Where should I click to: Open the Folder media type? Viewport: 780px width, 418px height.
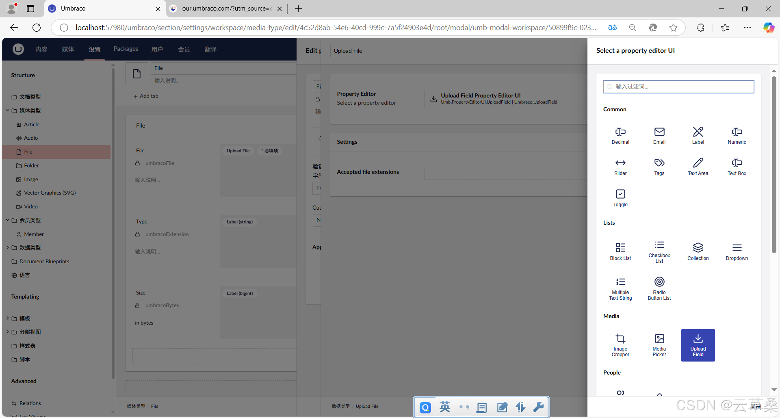(x=31, y=165)
